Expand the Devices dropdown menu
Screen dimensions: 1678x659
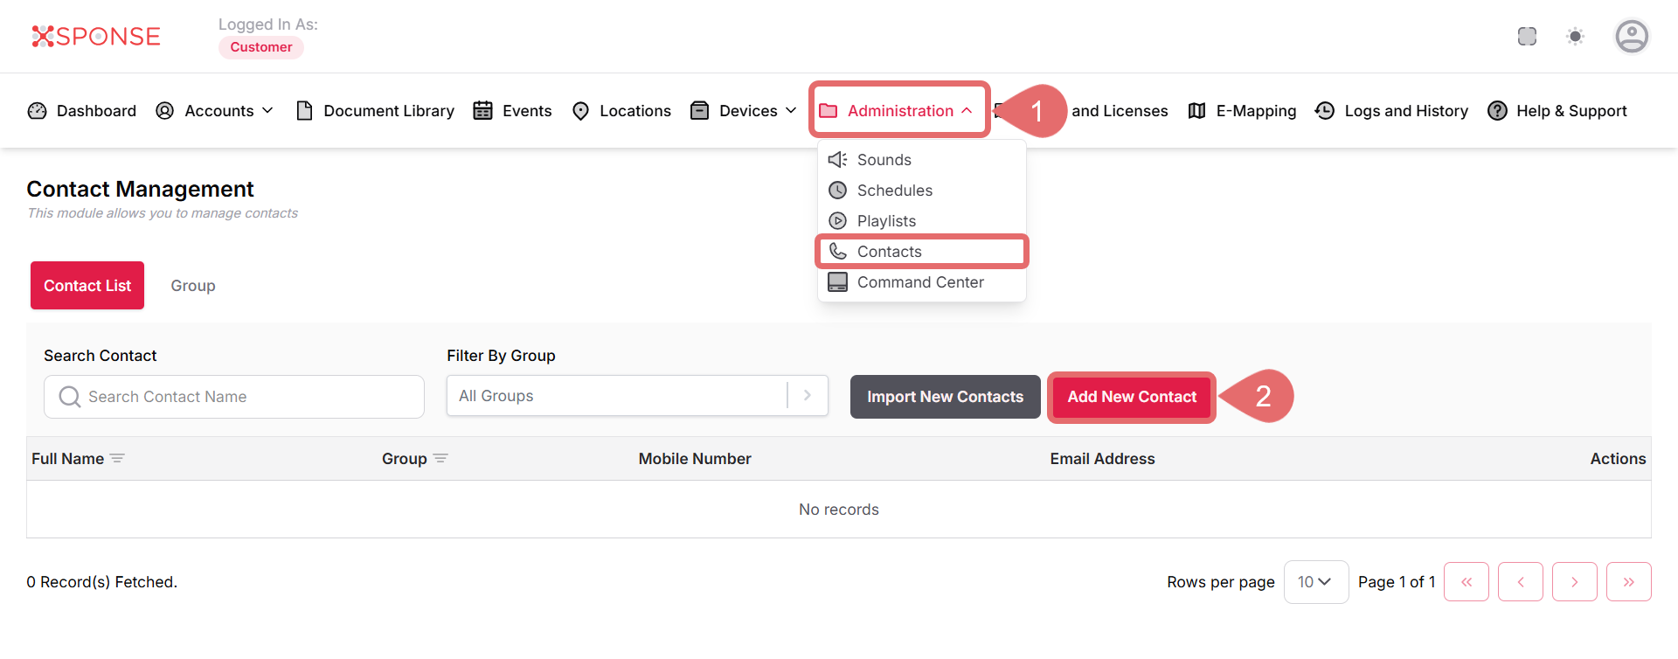(x=744, y=111)
